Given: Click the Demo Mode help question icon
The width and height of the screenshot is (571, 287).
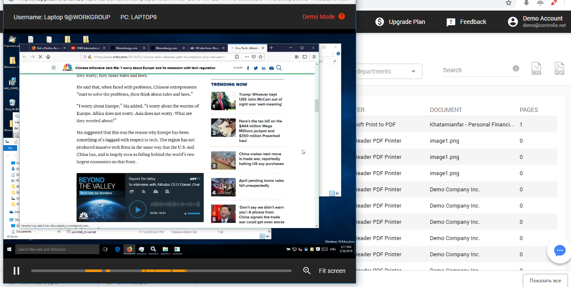Looking at the screenshot, I should tap(342, 17).
